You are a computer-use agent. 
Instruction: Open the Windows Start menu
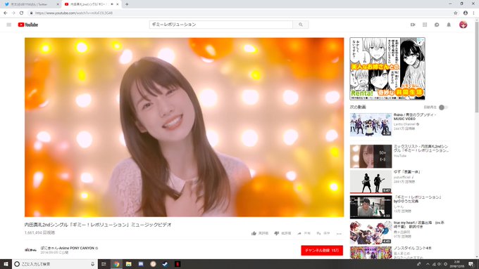click(6, 264)
